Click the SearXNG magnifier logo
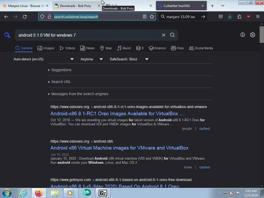This screenshot has width=264, height=198. click(7, 35)
